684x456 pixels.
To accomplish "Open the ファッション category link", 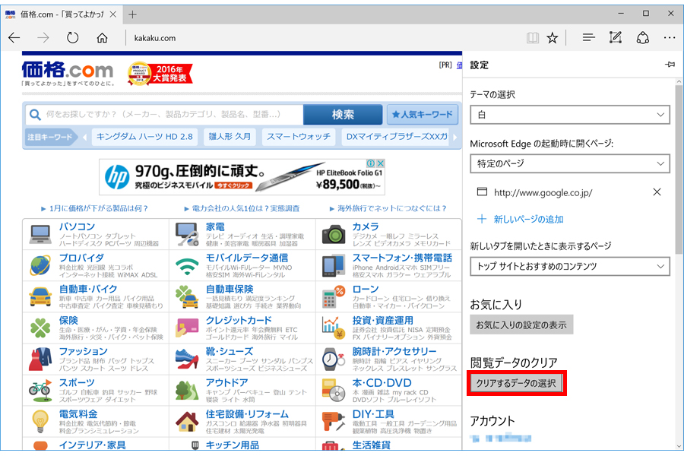I will point(84,351).
